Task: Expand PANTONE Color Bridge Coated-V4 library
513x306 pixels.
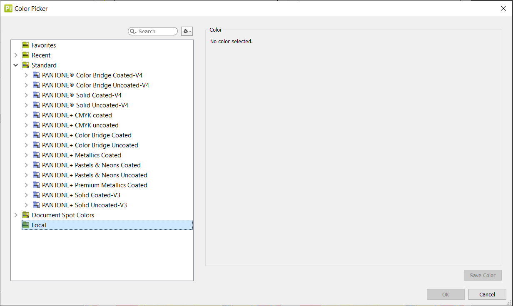Action: click(x=26, y=75)
